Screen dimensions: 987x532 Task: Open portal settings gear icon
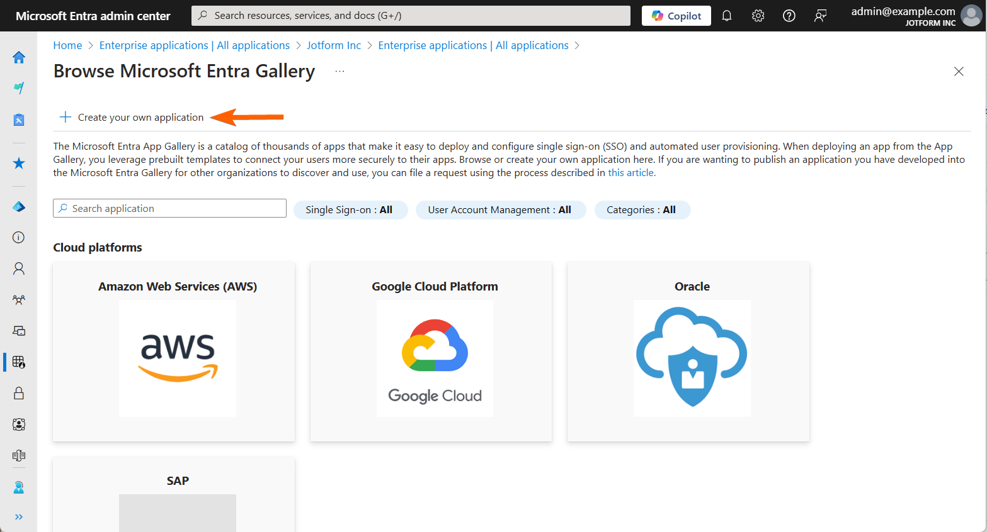758,16
